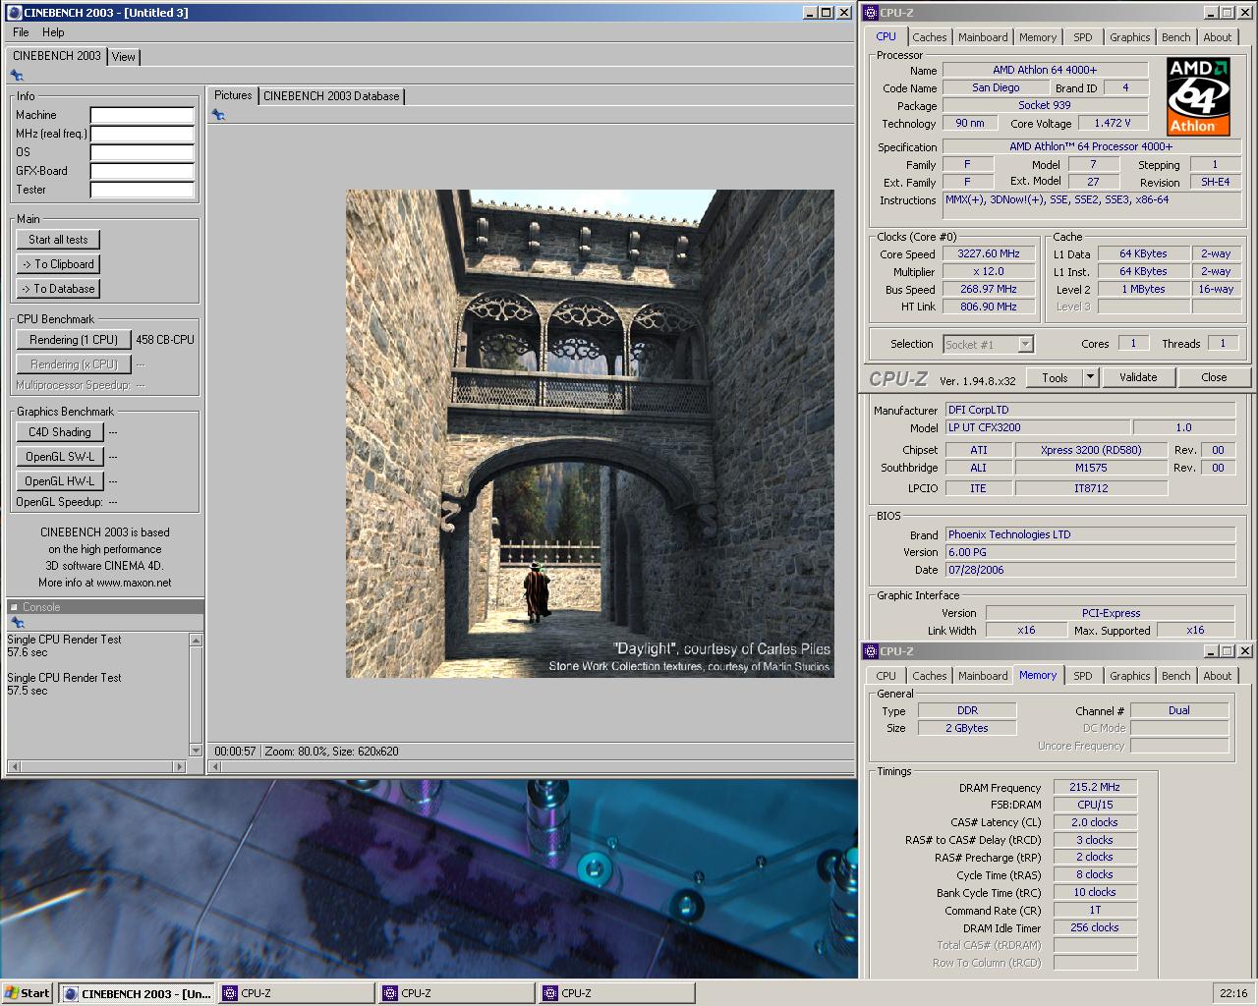This screenshot has width=1258, height=1006.
Task: Click the OS input field
Action: click(x=142, y=152)
